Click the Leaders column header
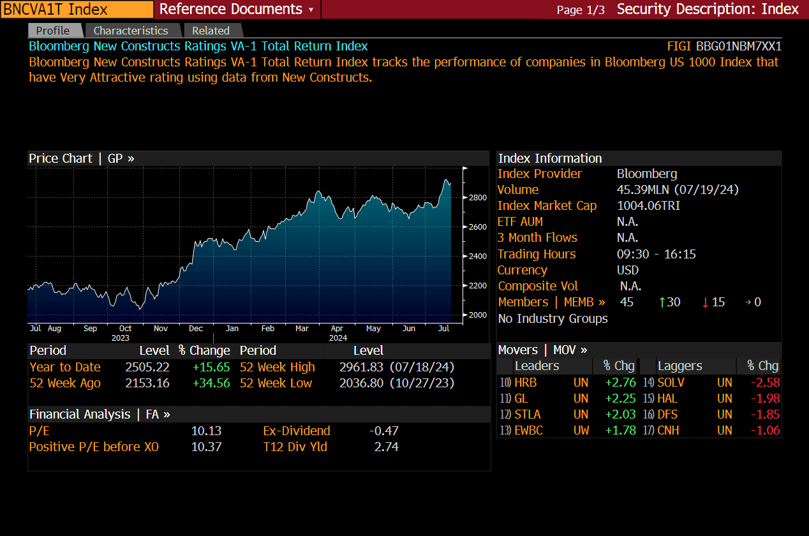809x536 pixels. (x=537, y=366)
